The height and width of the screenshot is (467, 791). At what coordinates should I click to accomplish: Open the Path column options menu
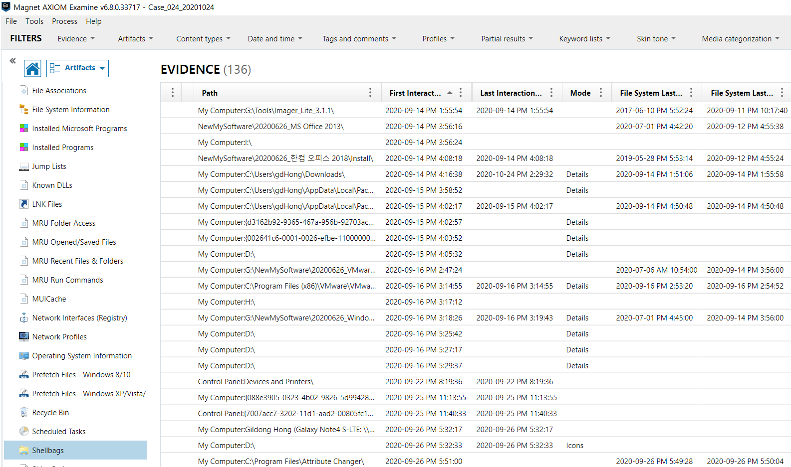(x=370, y=92)
